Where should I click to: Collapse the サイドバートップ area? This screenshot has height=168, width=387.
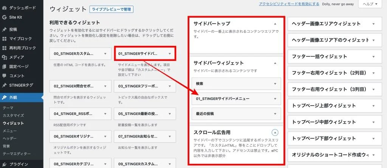point(275,24)
